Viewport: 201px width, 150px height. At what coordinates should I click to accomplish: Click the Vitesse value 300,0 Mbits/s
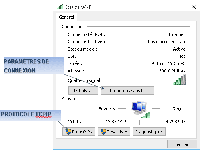(x=172, y=71)
